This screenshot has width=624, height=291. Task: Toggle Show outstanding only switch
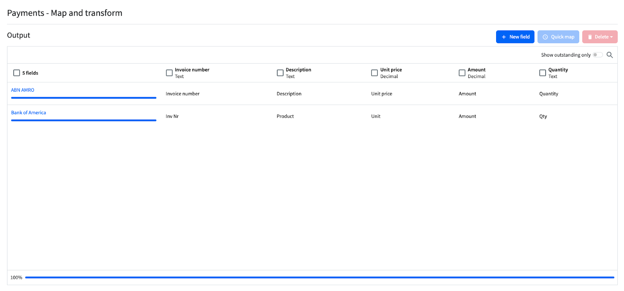597,55
